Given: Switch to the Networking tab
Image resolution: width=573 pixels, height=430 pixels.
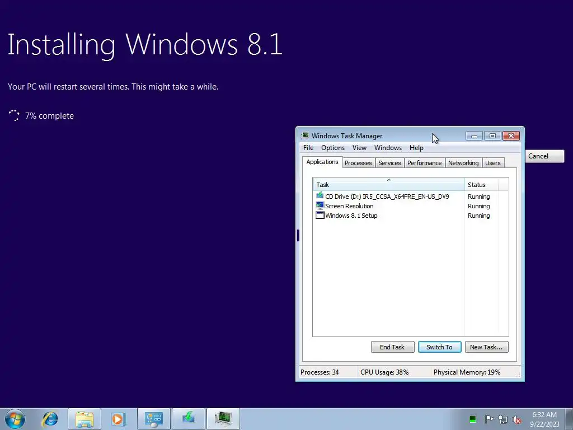Looking at the screenshot, I should tap(463, 163).
